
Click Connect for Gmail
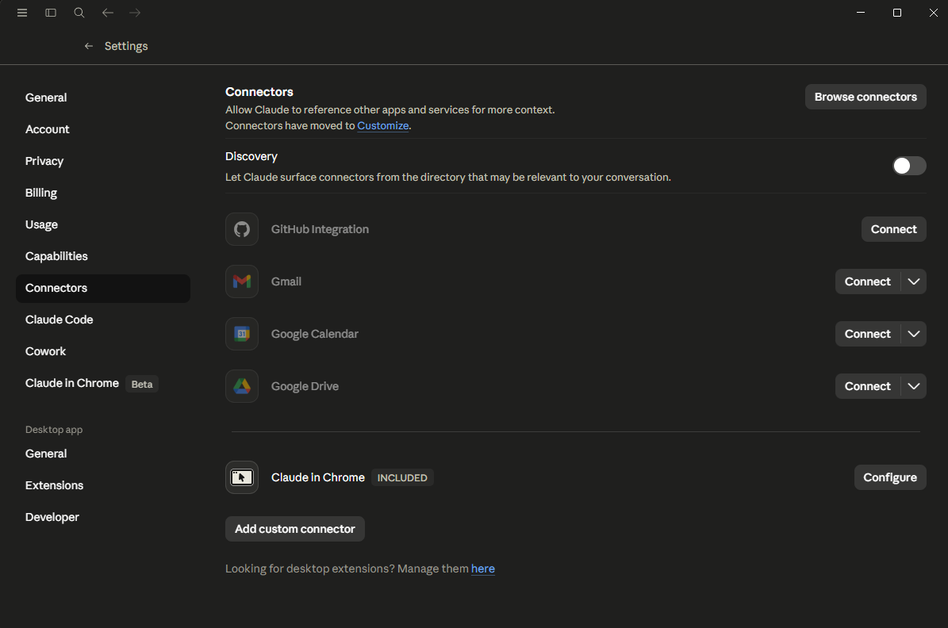point(868,281)
